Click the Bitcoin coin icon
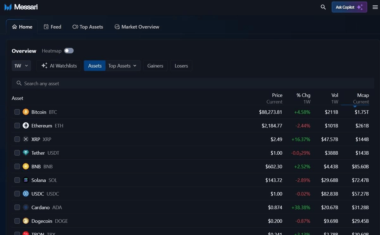This screenshot has width=380, height=235. click(x=26, y=112)
